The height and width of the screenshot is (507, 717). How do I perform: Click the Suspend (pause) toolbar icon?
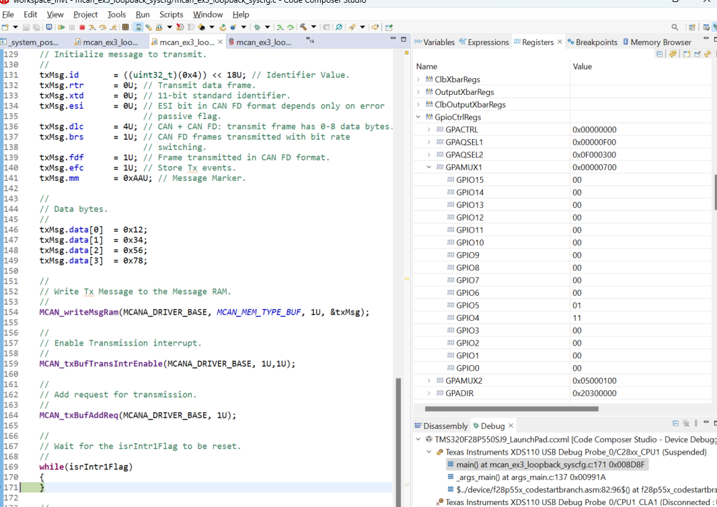pos(71,28)
